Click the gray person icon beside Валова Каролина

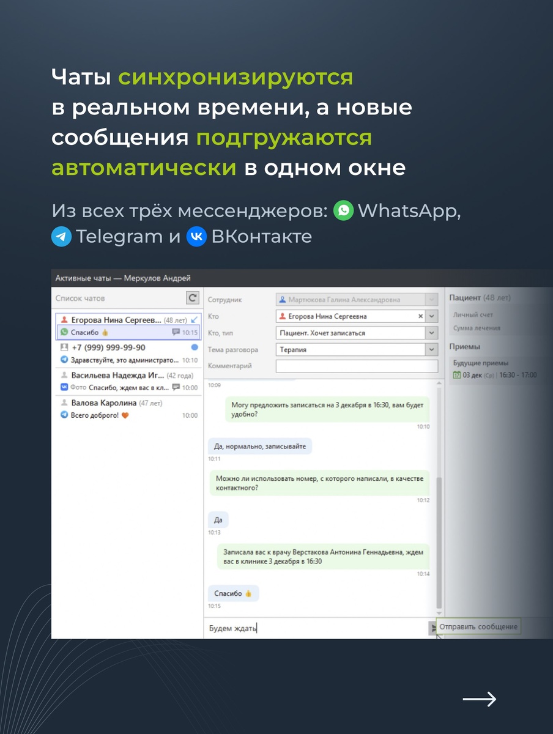[64, 403]
